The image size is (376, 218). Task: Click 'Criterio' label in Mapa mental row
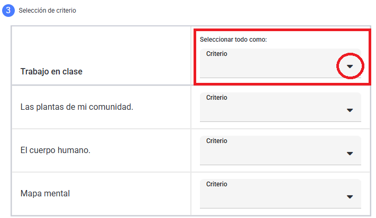point(216,184)
